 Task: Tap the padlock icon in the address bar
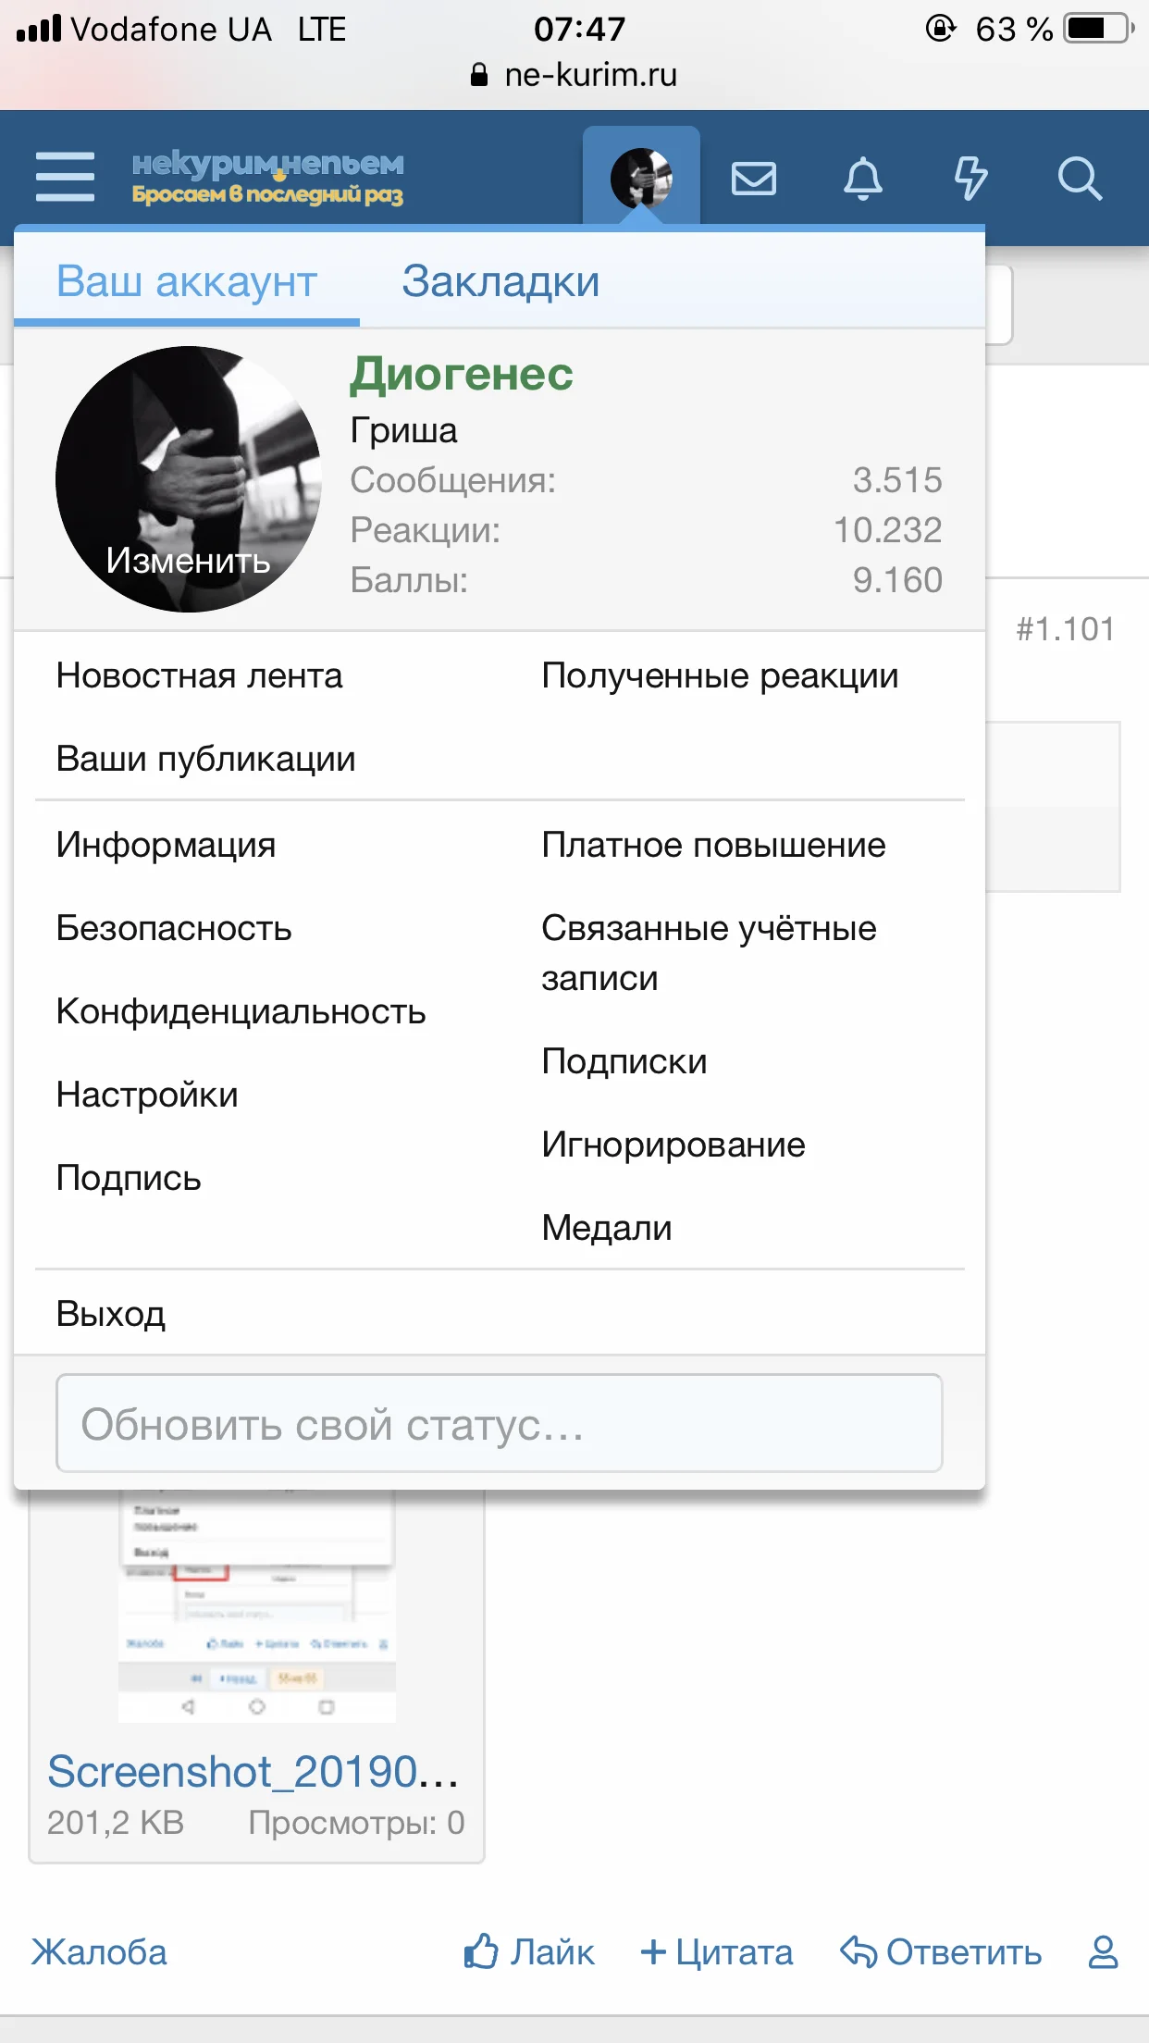pyautogui.click(x=479, y=75)
